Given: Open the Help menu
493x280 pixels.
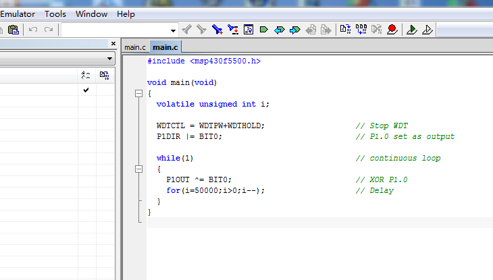Looking at the screenshot, I should coord(126,14).
